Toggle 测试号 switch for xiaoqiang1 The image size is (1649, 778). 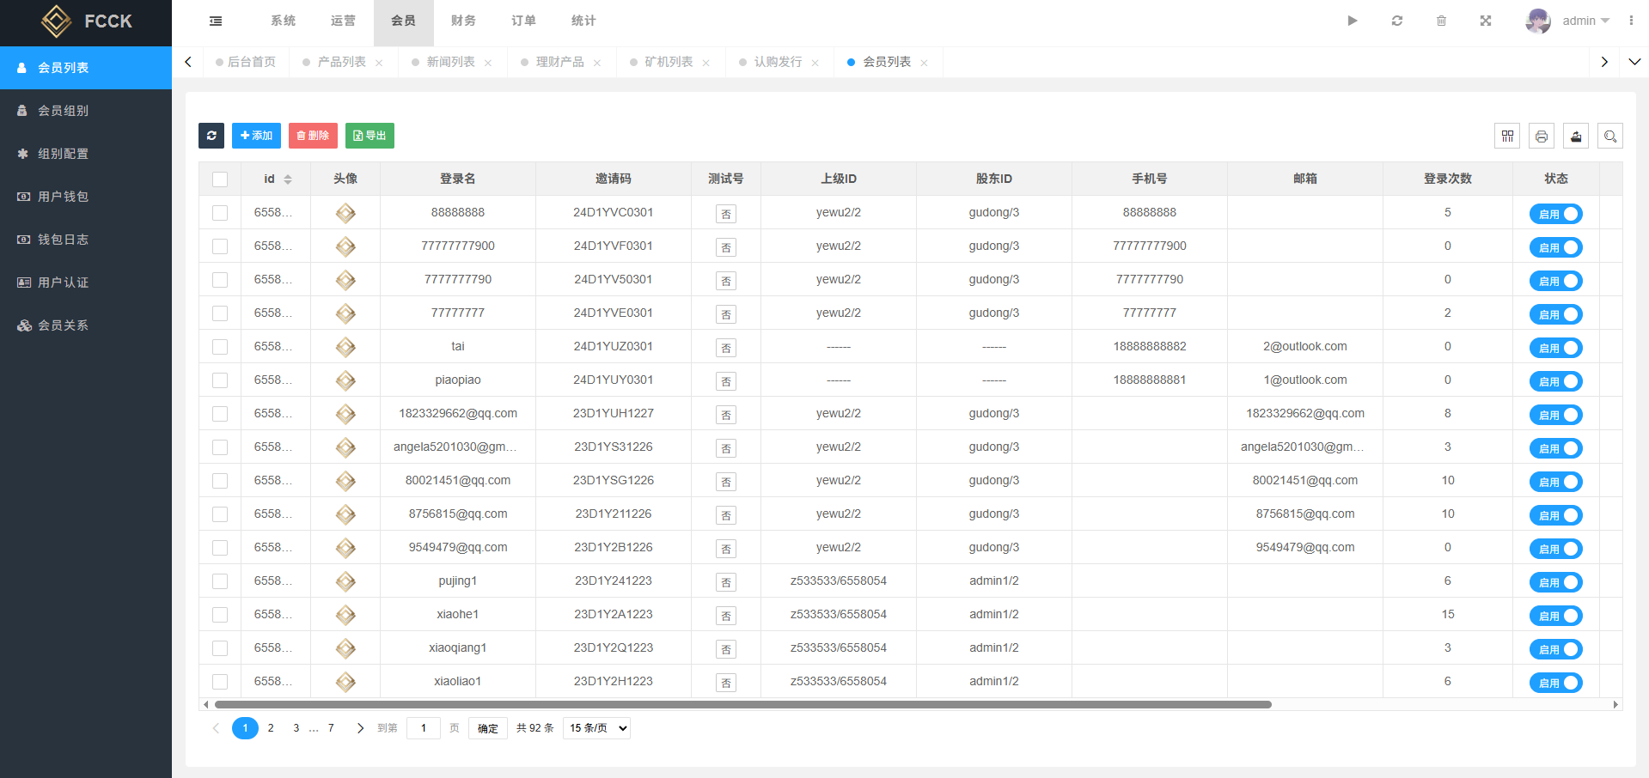pos(726,649)
